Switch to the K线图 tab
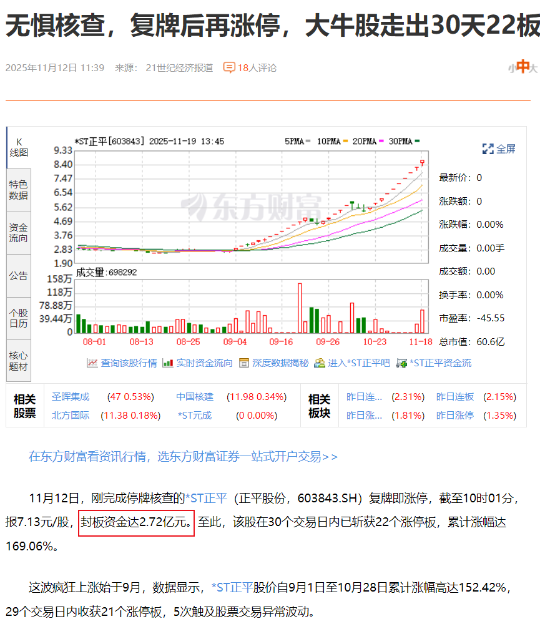Image resolution: width=540 pixels, height=624 pixels. 19,147
